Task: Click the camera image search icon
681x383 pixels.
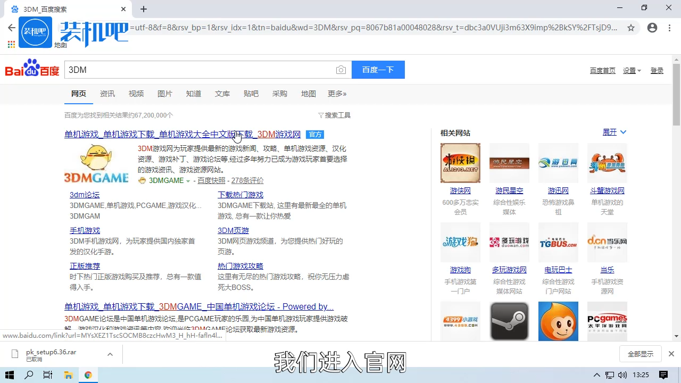Action: click(x=341, y=70)
